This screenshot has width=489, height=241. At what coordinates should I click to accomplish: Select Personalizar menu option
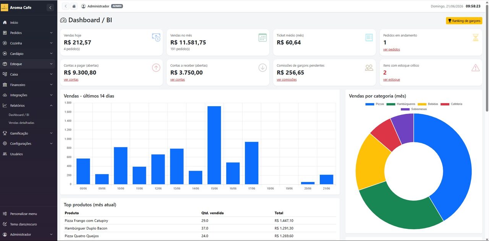coord(28,214)
